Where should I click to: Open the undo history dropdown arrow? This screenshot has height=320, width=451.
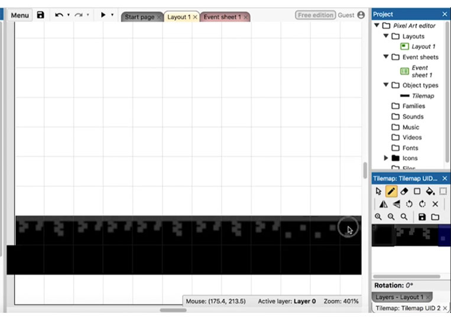tap(69, 15)
